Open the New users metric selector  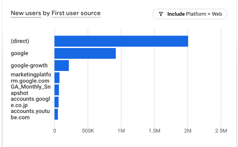click(26, 13)
